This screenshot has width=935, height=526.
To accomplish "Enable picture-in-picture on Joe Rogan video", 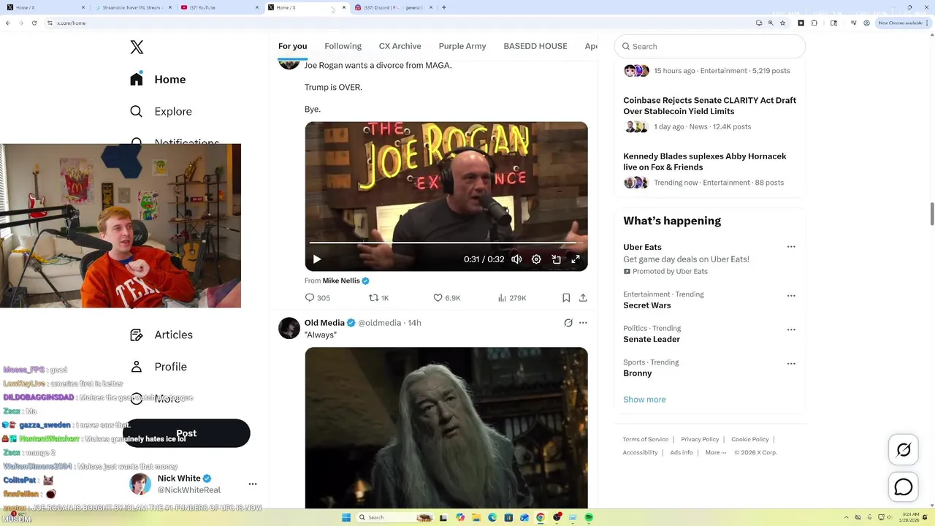I will 556,259.
